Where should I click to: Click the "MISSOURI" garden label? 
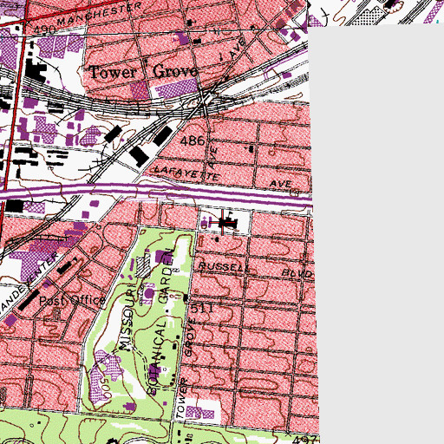tap(128, 318)
